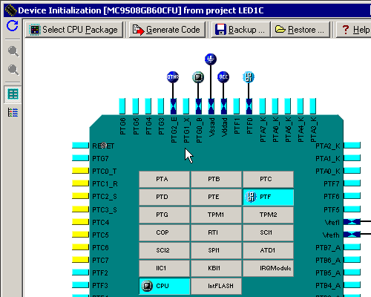Open the SPI1 module

216,250
